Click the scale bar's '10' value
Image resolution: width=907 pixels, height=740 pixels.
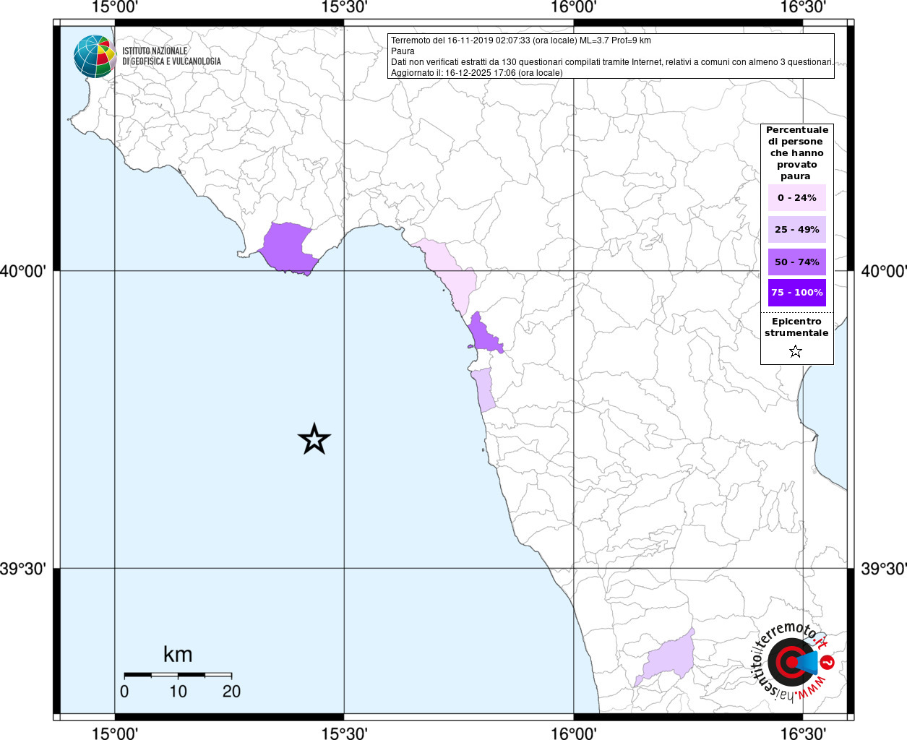[x=178, y=692]
